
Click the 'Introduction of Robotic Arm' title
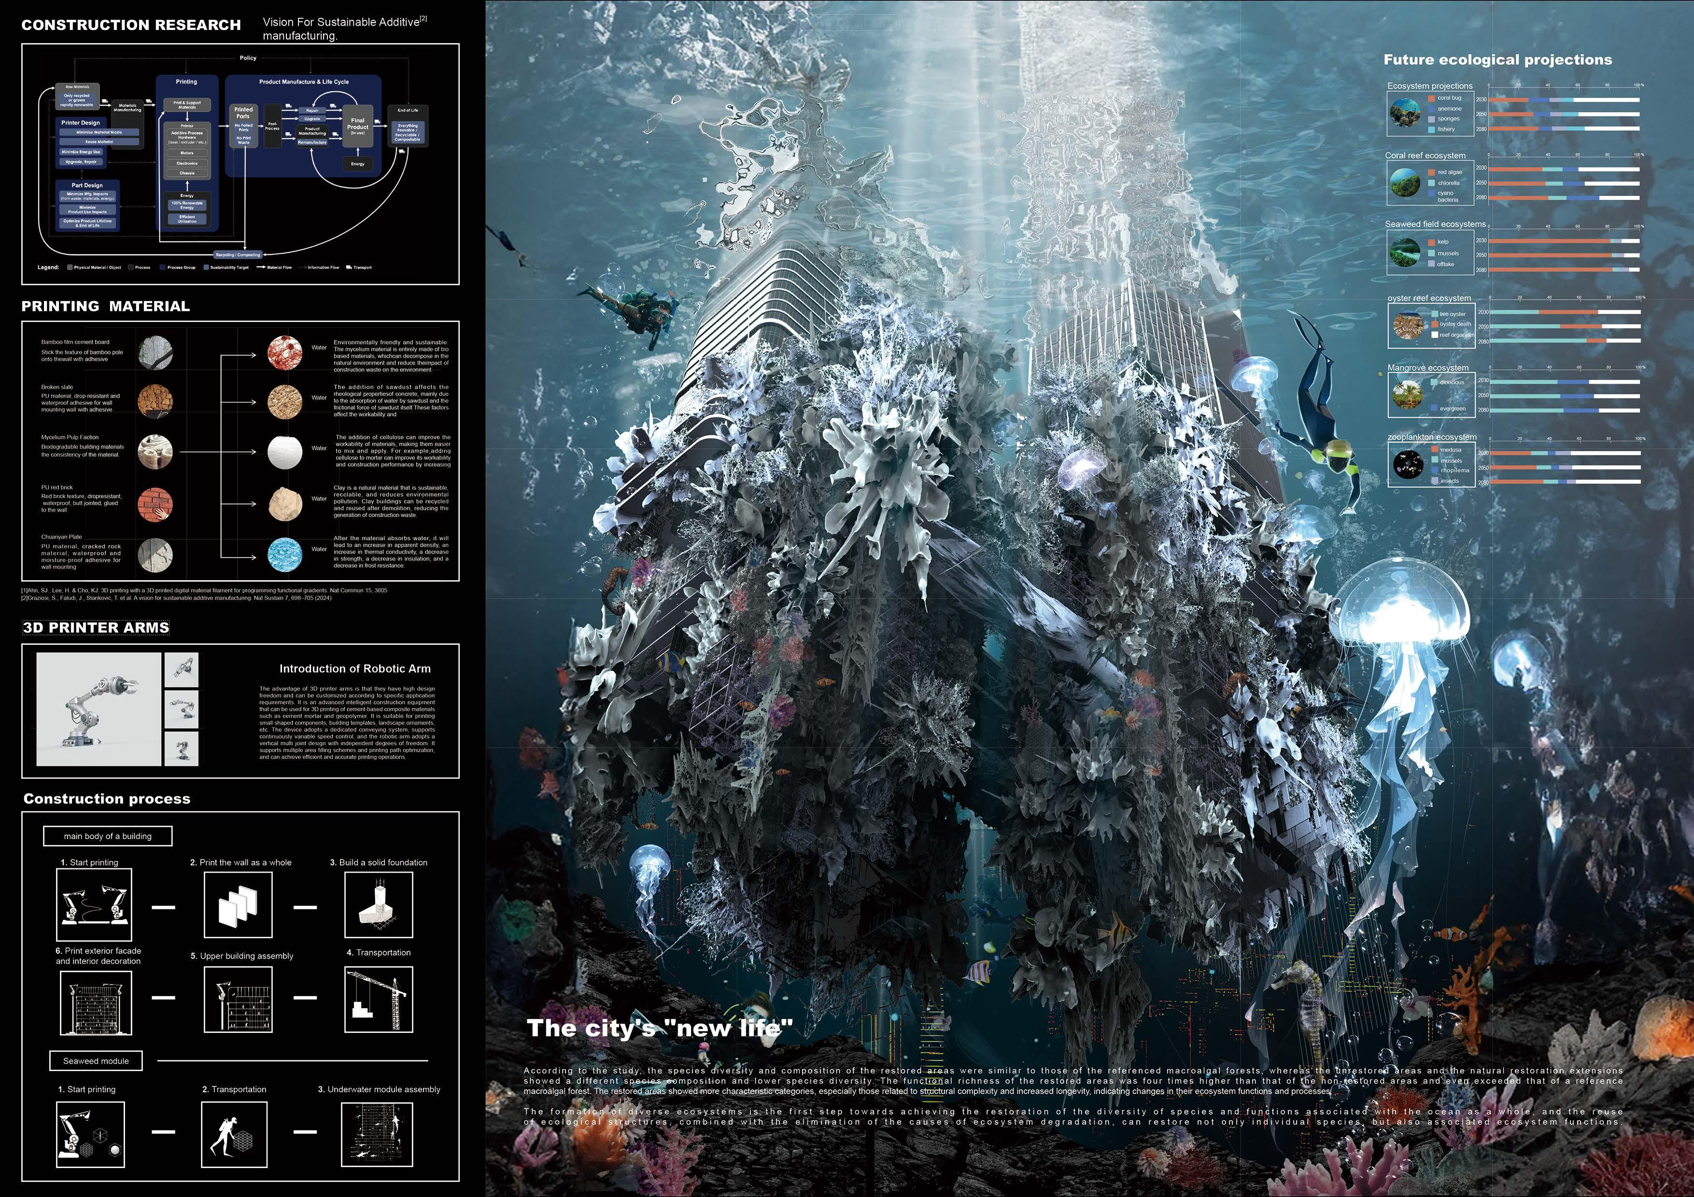[355, 668]
